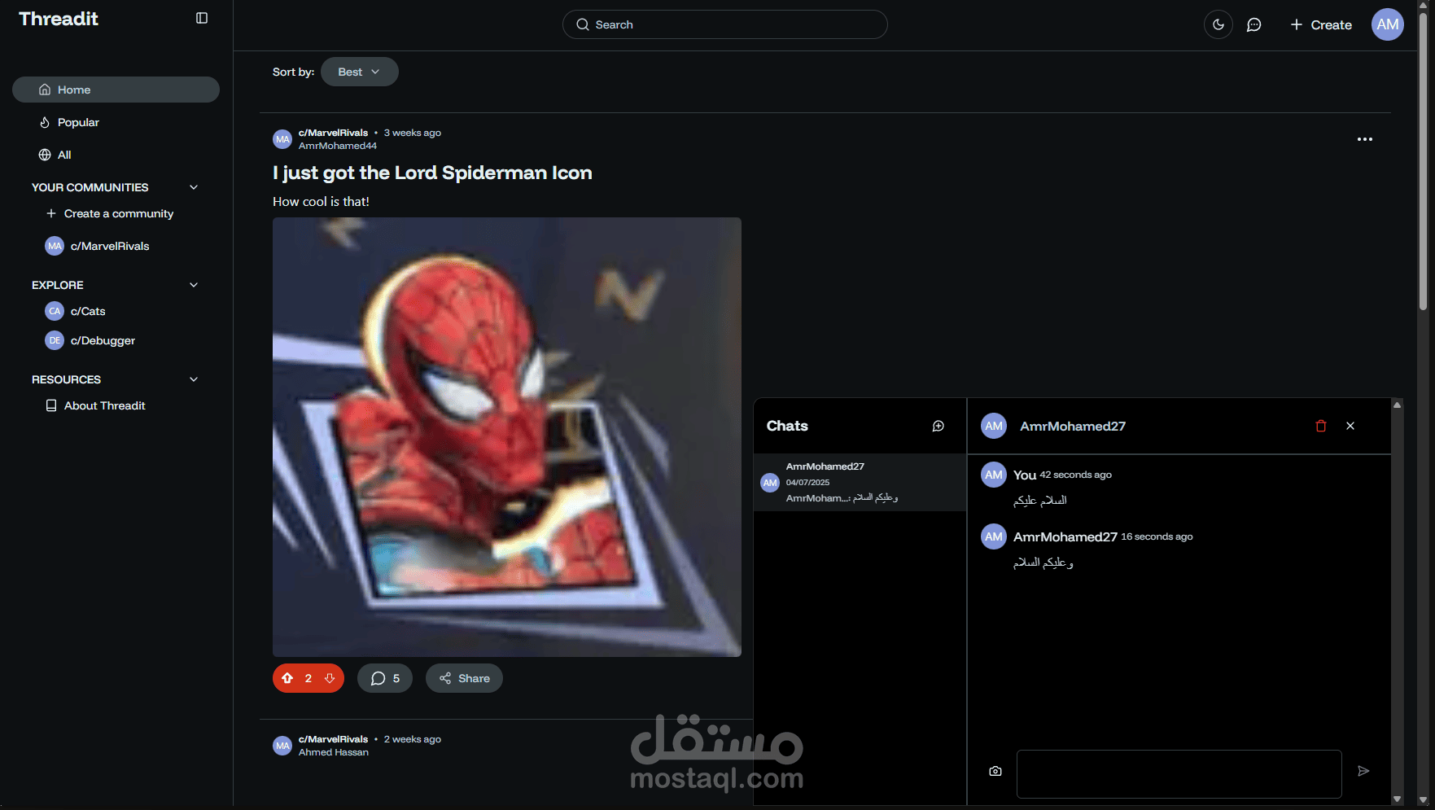Open the Spiderman post options menu
Viewport: 1435px width, 810px height.
(x=1365, y=139)
